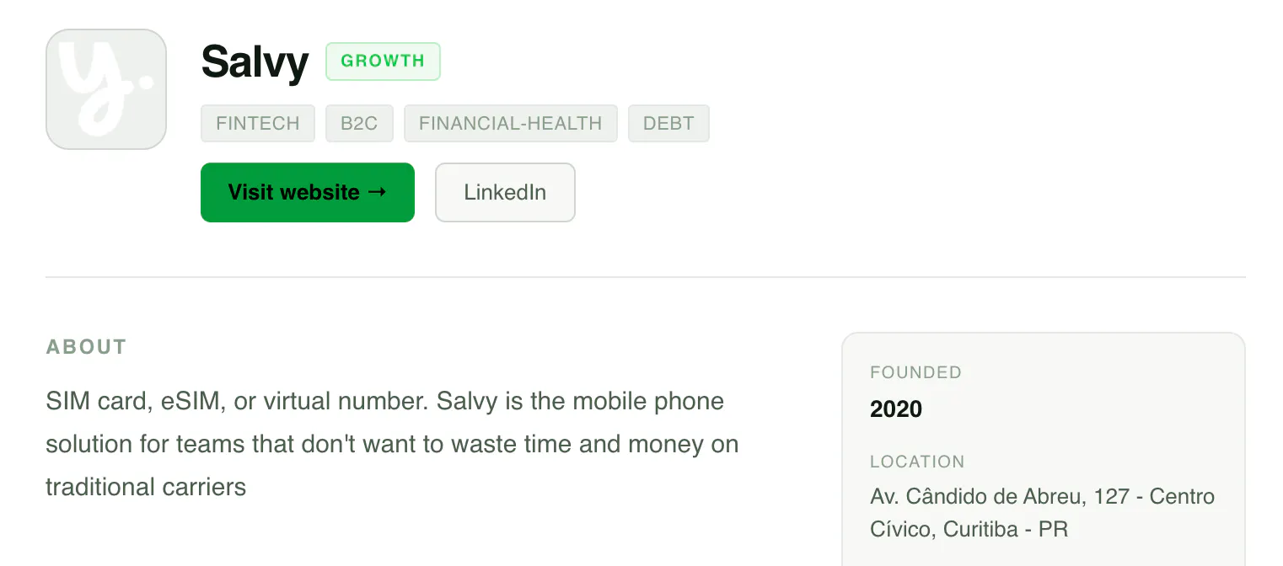This screenshot has width=1283, height=566.
Task: Click the 'SIM card, eSIM' description line
Action: [x=385, y=401]
